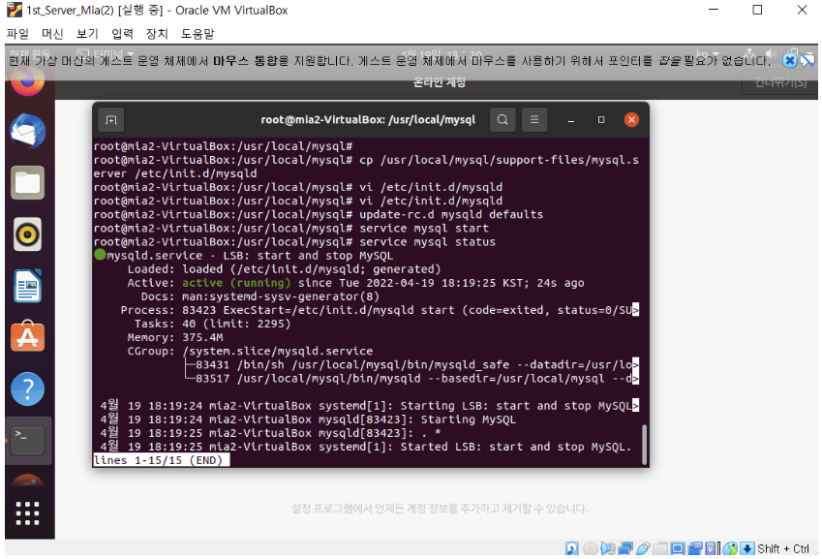Click the terminal vertical scrollbar

(644, 445)
